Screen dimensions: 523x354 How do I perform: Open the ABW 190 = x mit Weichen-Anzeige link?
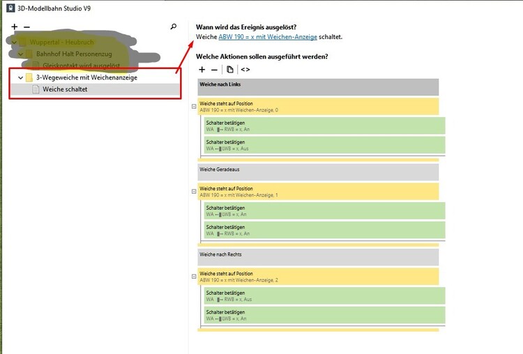pyautogui.click(x=268, y=37)
